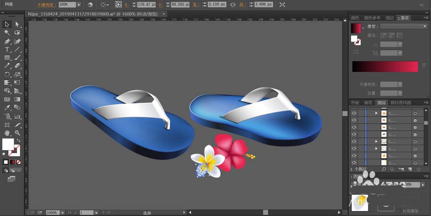Set the fill to None (red slash button)
This screenshot has height=216, width=431.
[19, 162]
